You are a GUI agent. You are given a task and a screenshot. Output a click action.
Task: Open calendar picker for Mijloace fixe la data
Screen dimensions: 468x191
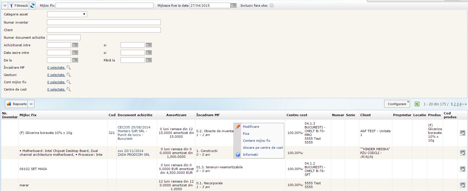(x=233, y=6)
